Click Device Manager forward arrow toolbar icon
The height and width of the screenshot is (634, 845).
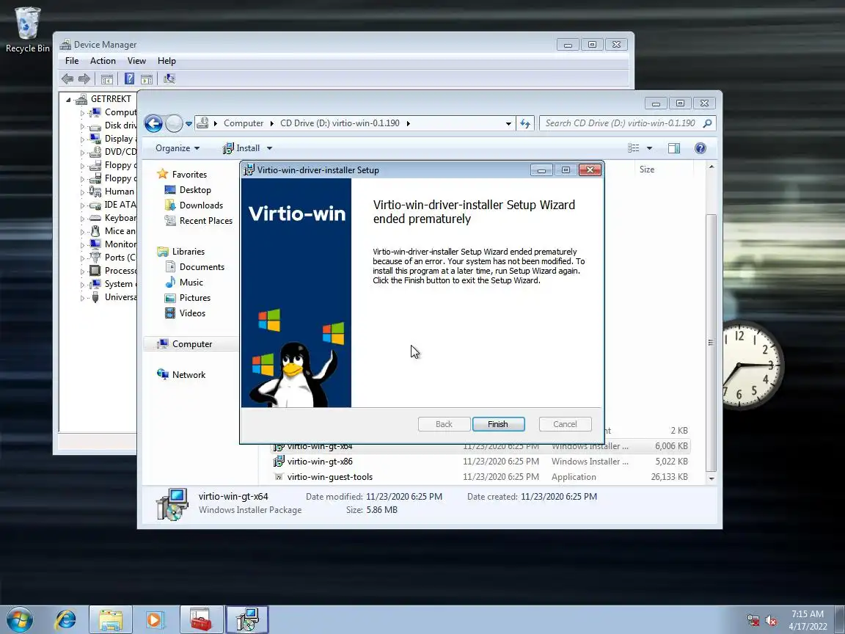84,79
